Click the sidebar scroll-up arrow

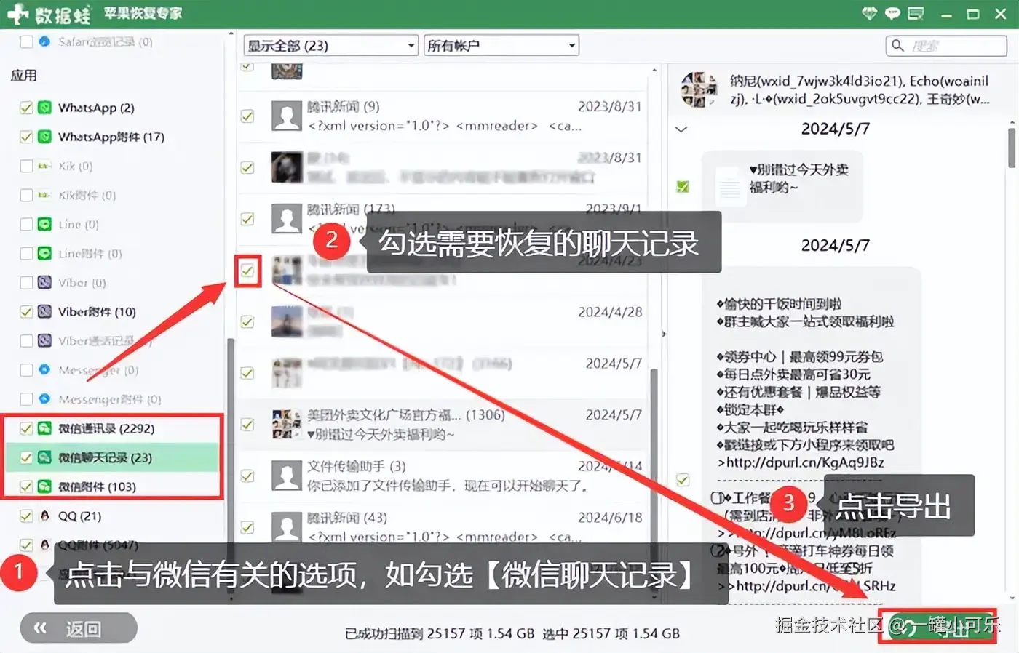pyautogui.click(x=231, y=34)
